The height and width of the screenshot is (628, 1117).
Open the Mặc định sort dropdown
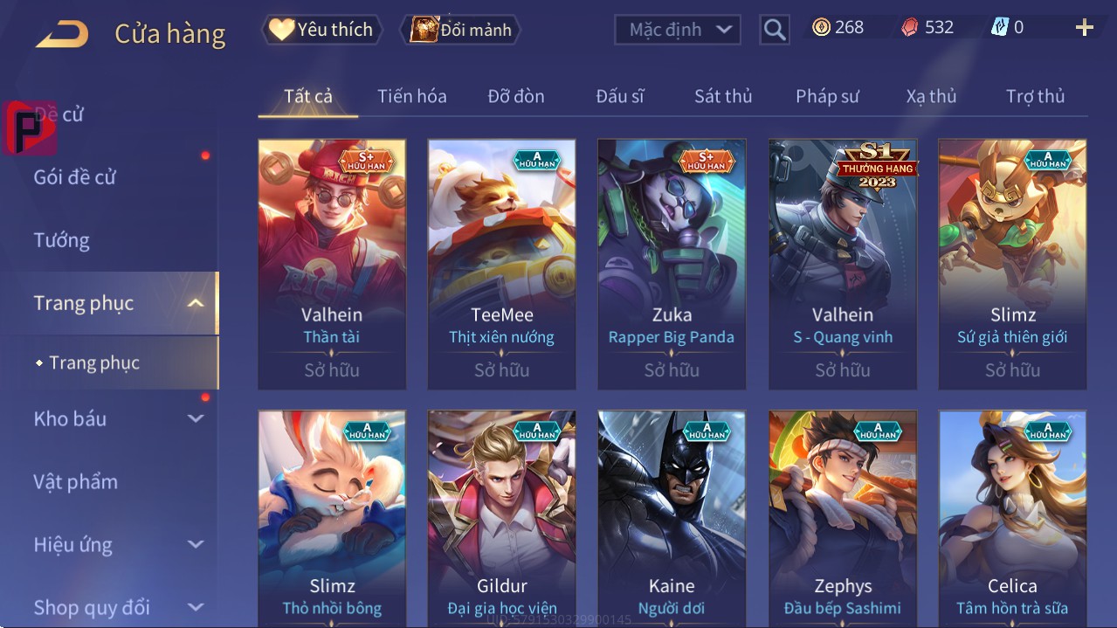(678, 30)
